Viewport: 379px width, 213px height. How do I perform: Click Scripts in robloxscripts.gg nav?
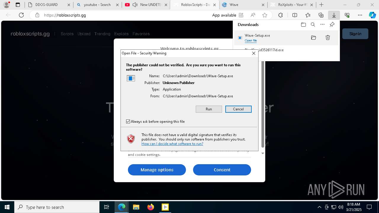pos(67,34)
